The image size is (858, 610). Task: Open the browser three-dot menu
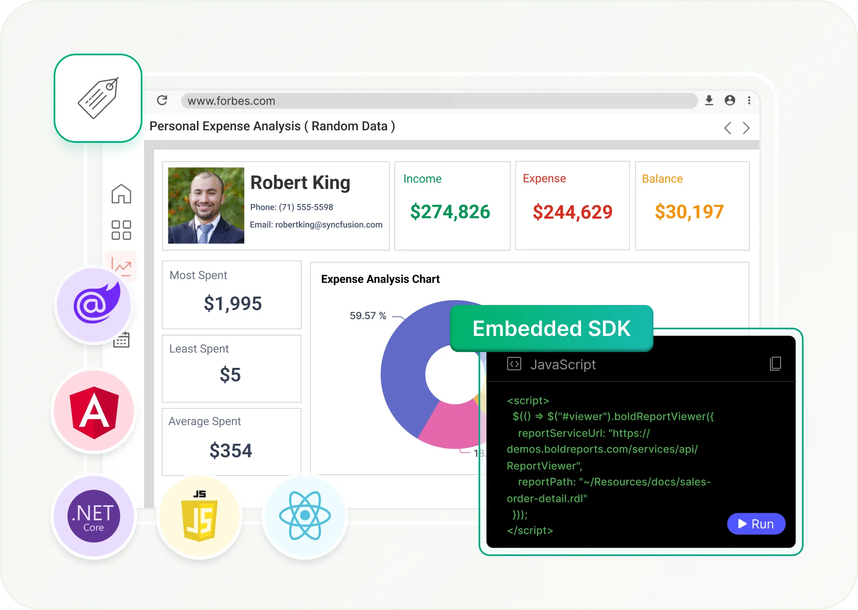point(749,101)
